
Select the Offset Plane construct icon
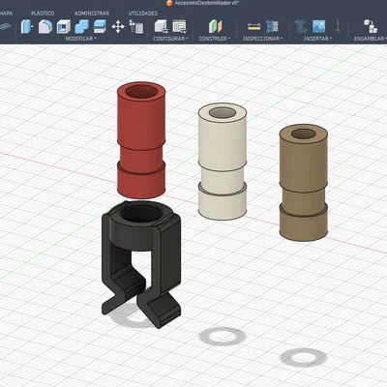tap(215, 26)
